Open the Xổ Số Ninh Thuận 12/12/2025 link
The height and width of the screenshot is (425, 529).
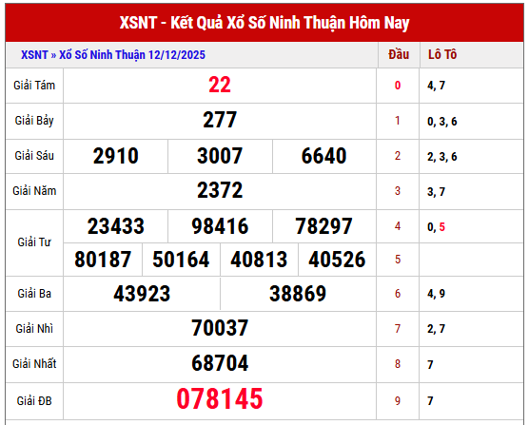tap(132, 55)
